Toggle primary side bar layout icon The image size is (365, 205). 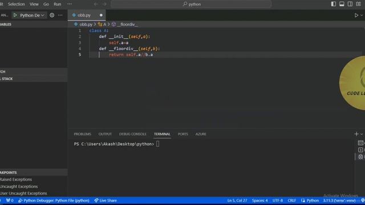click(x=333, y=4)
